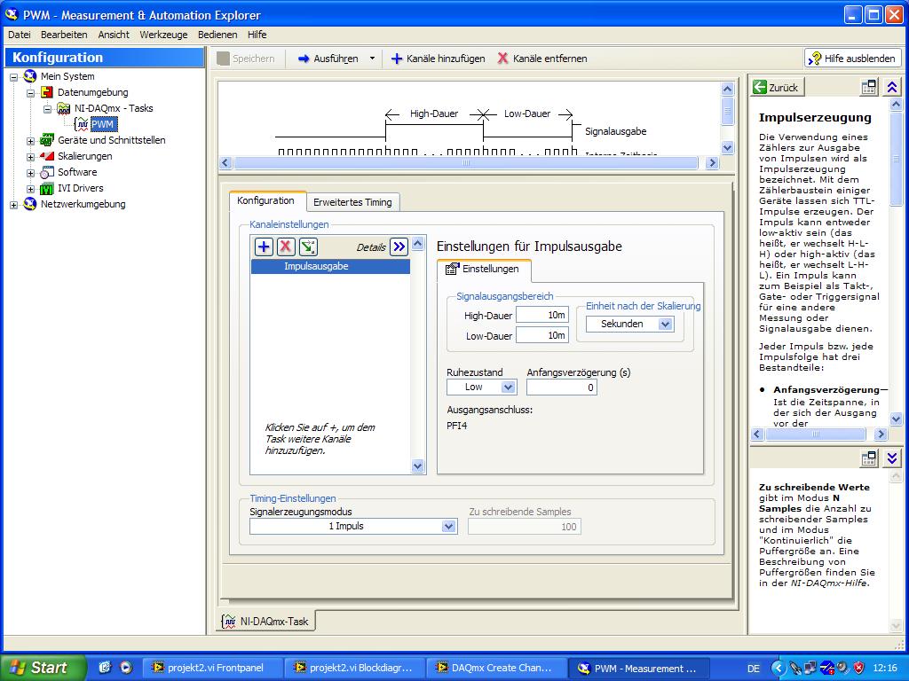Click the Ausführen run button
Viewport: 909px width, 681px height.
click(328, 59)
